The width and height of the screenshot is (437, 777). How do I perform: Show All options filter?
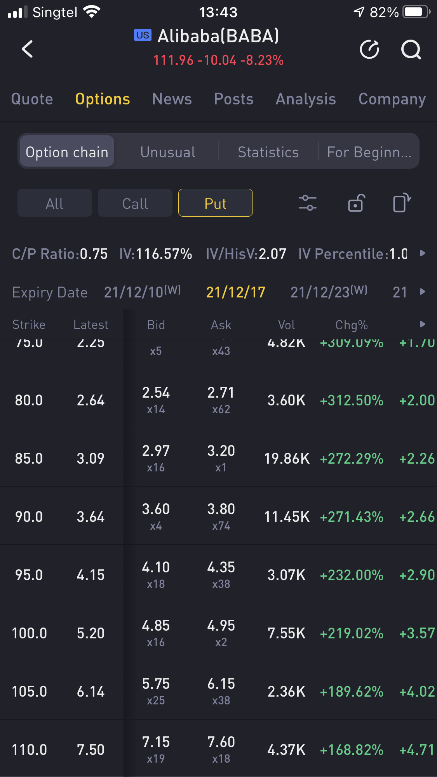[x=55, y=203]
